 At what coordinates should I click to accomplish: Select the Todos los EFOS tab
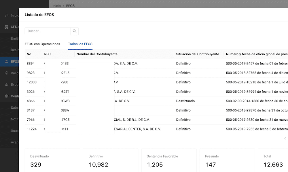tap(80, 44)
